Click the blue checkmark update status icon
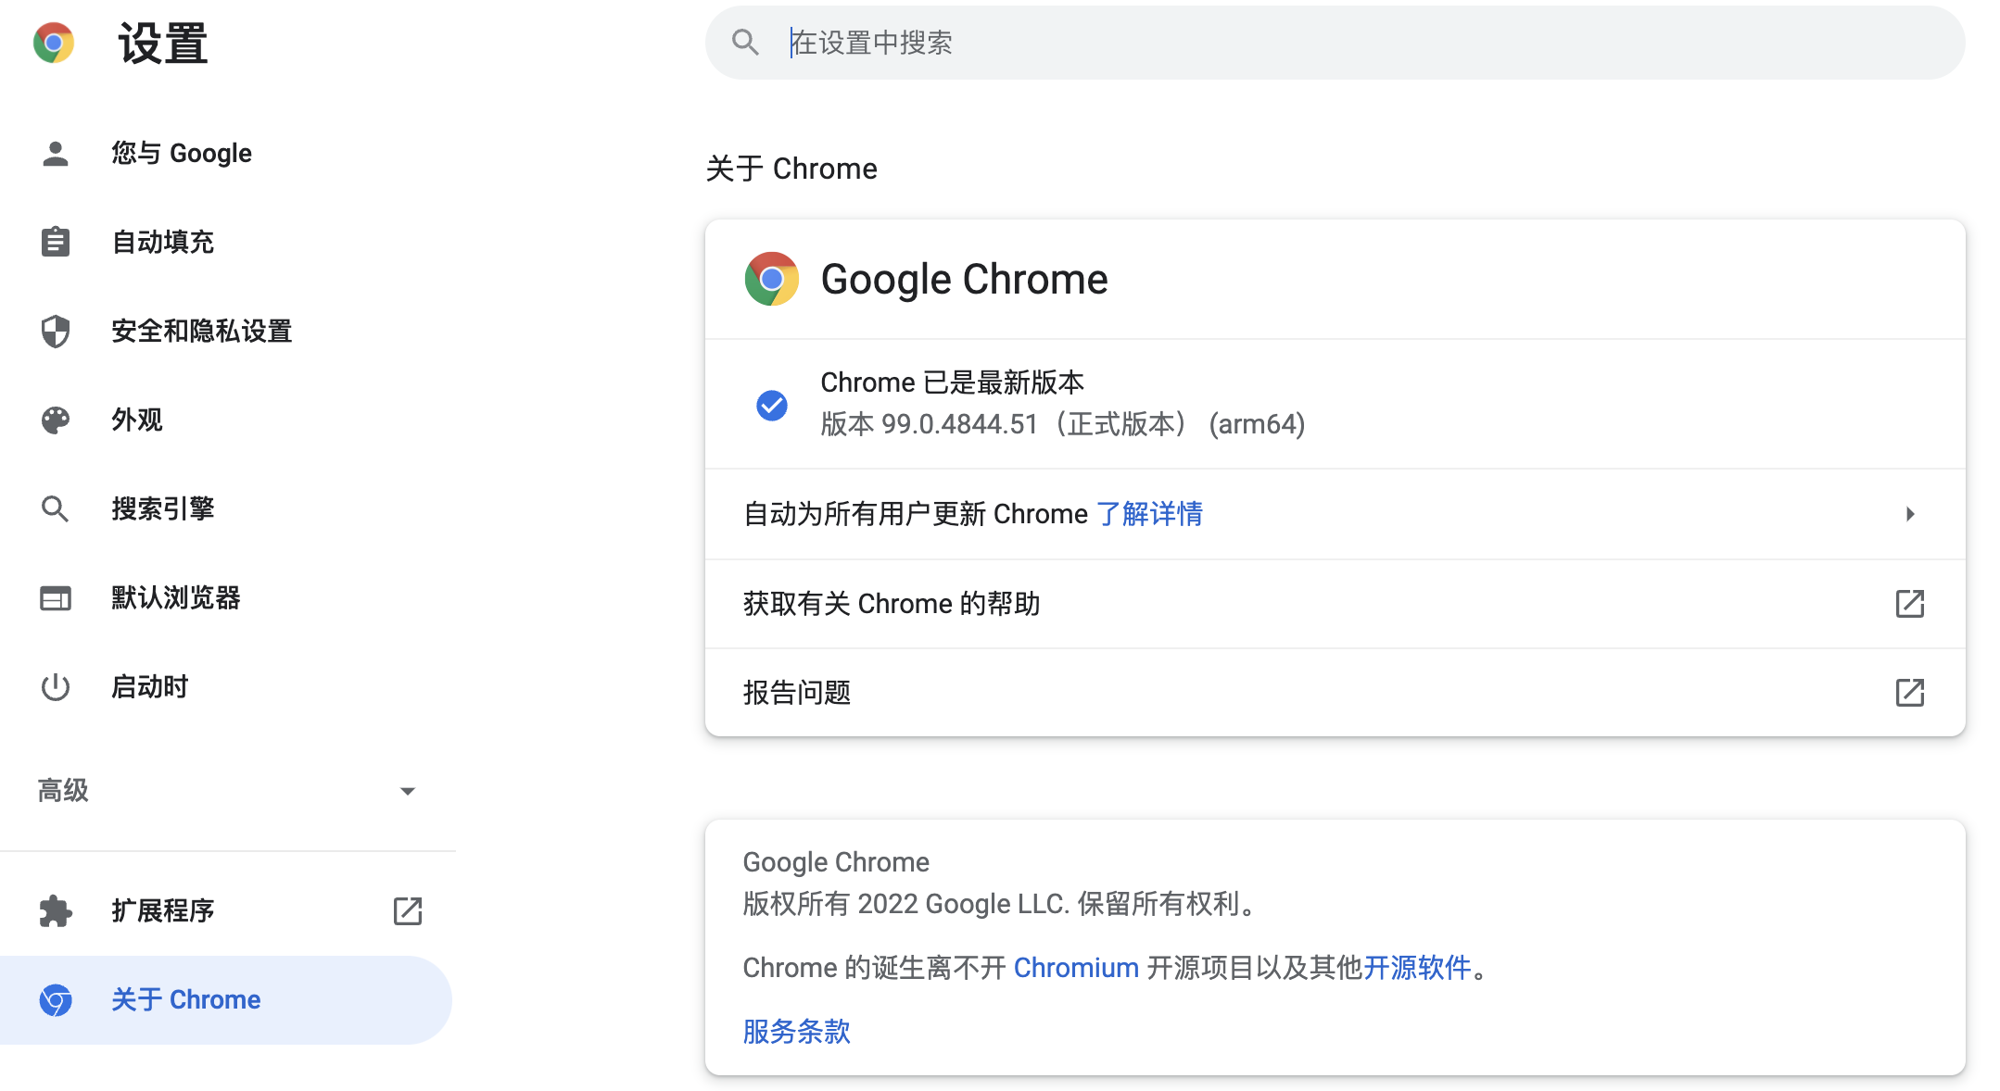The image size is (2000, 1091). 772,405
